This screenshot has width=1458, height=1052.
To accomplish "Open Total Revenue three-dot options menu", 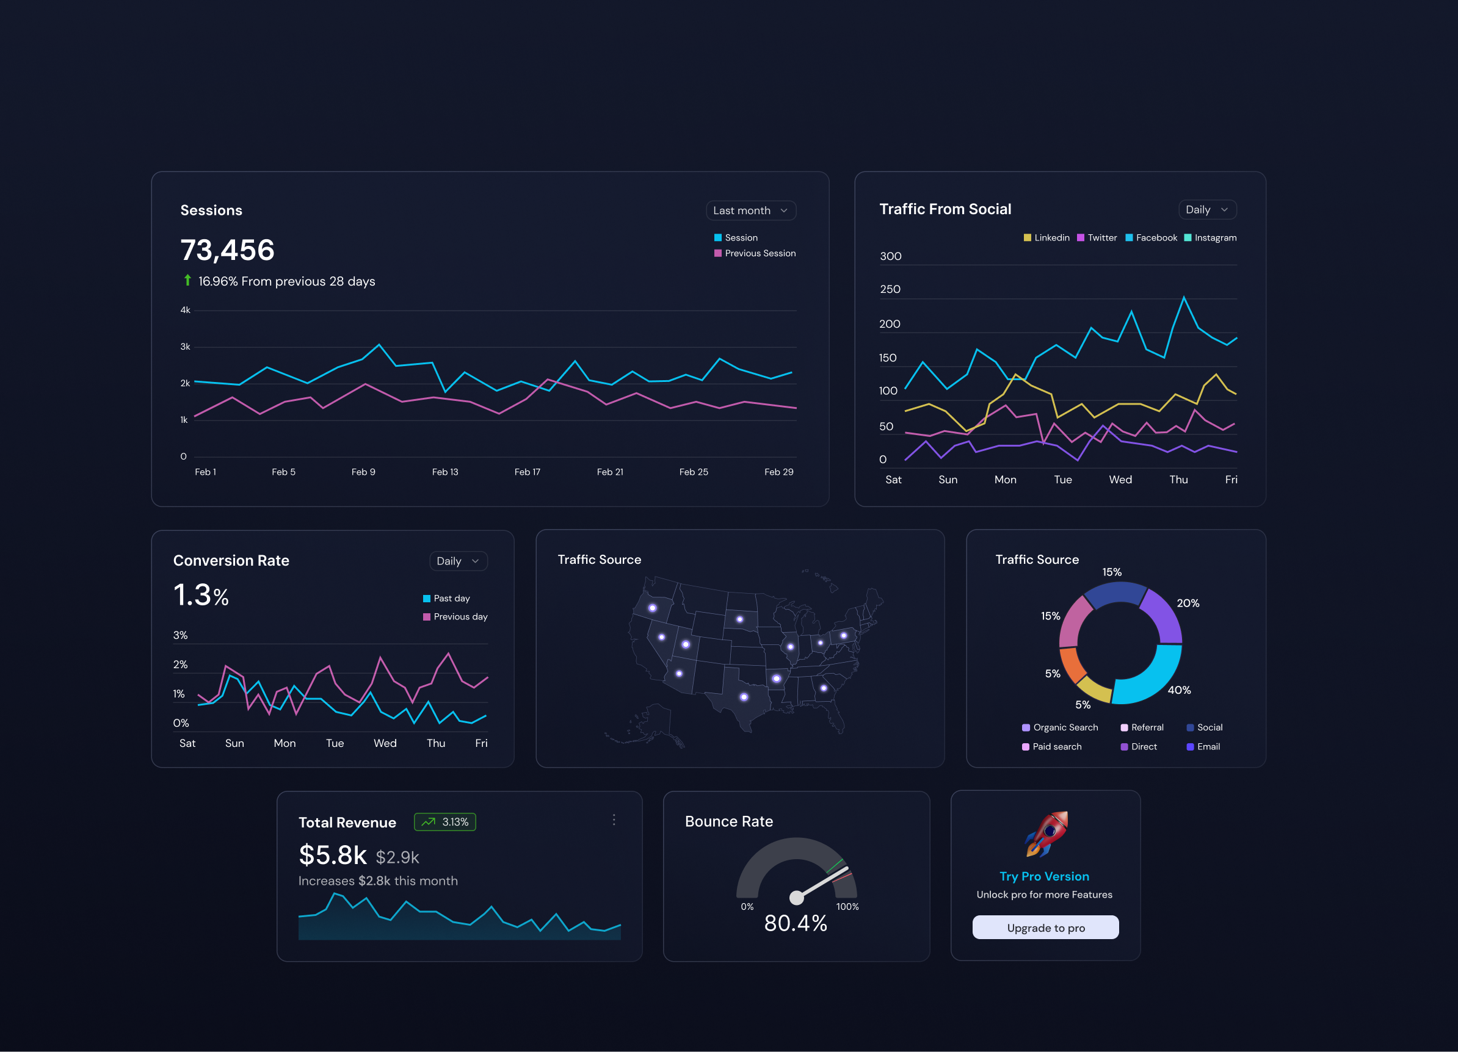I will [x=614, y=820].
